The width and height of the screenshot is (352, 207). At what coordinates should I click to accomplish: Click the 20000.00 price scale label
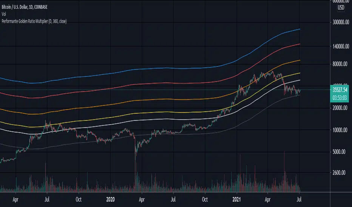coord(340,108)
